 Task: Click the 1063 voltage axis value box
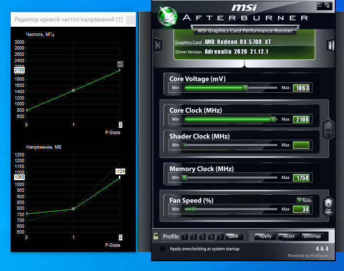19,177
